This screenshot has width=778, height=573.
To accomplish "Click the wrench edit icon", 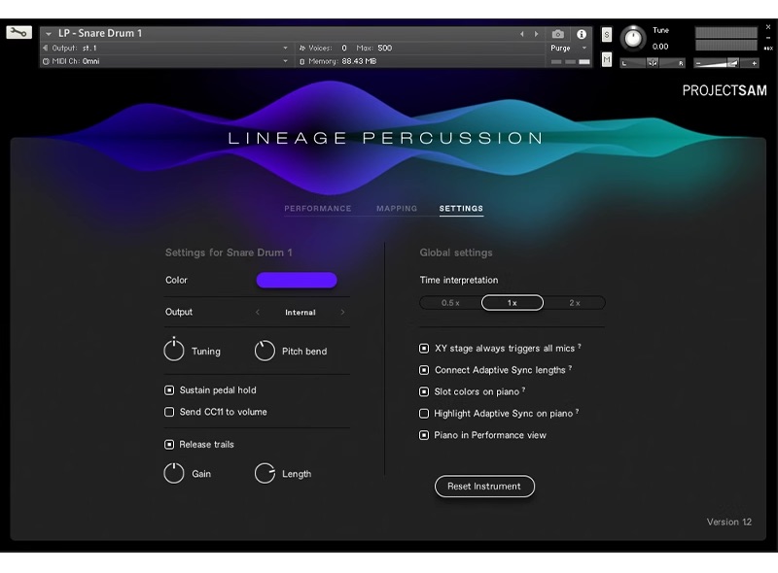I will [18, 33].
